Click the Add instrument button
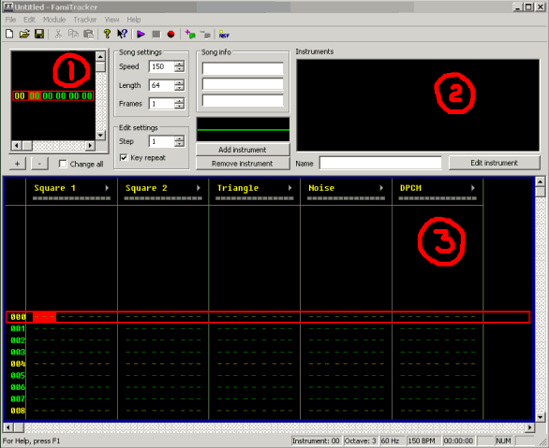The image size is (549, 448). tap(243, 150)
